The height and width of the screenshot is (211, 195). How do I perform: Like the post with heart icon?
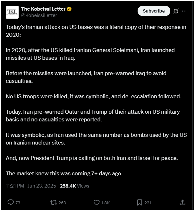coord(97,202)
